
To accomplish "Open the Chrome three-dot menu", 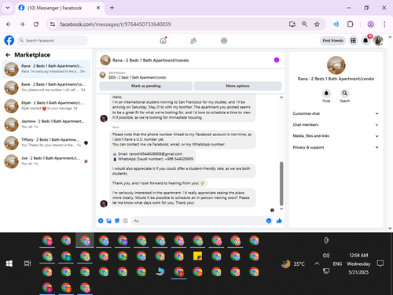I will point(384,24).
